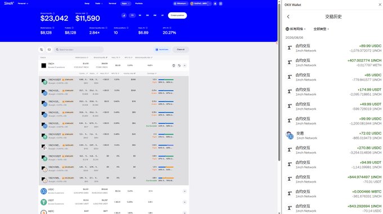This screenshot has height=214, width=383.
Task: Click token icon of +72.02 USDC trade
Action: pyautogui.click(x=290, y=135)
